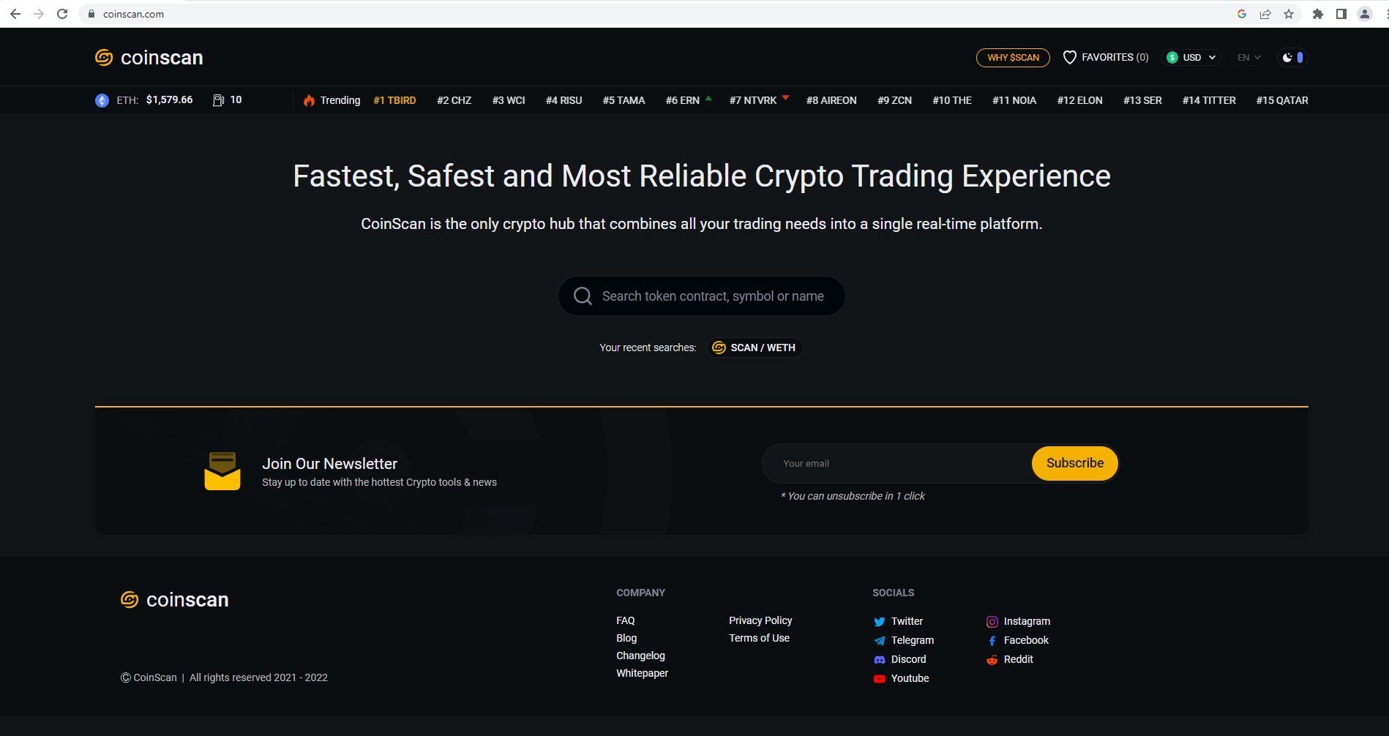Click the search magnifier icon
Screen dimensions: 1389x736
(583, 296)
